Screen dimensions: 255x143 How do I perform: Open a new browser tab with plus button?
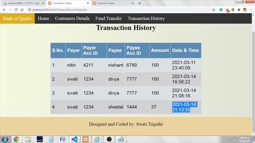pos(139,3)
